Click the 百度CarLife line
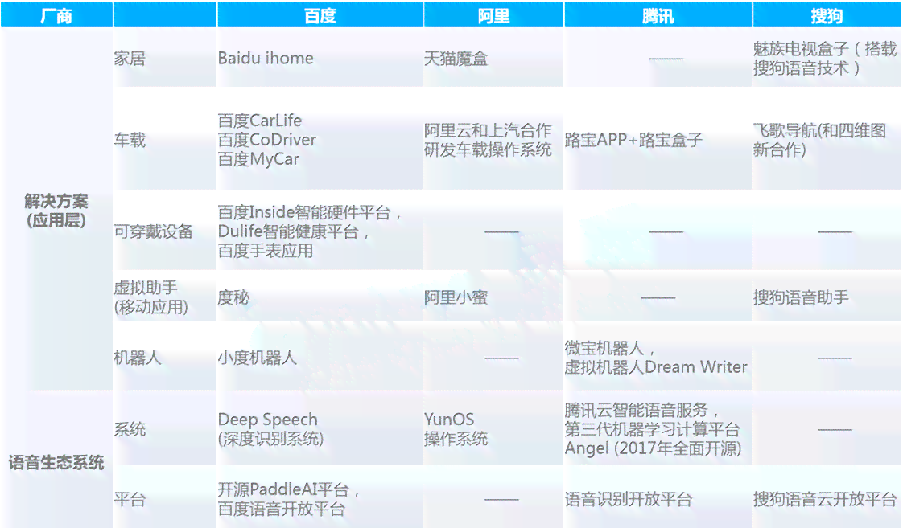903x528 pixels. (x=260, y=121)
